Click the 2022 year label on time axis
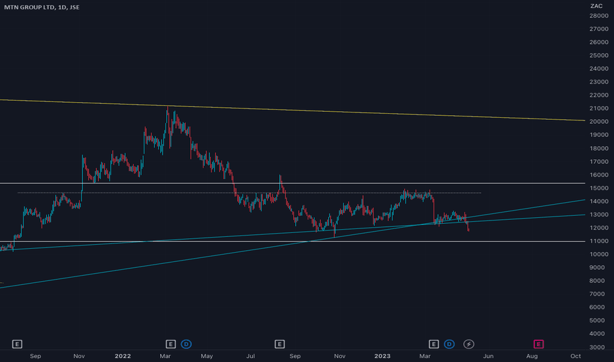This screenshot has width=614, height=362. [123, 355]
